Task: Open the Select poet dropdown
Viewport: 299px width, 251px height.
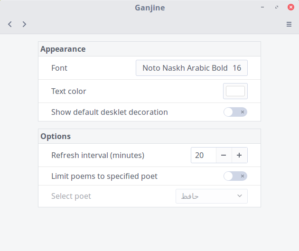Action: (x=211, y=196)
